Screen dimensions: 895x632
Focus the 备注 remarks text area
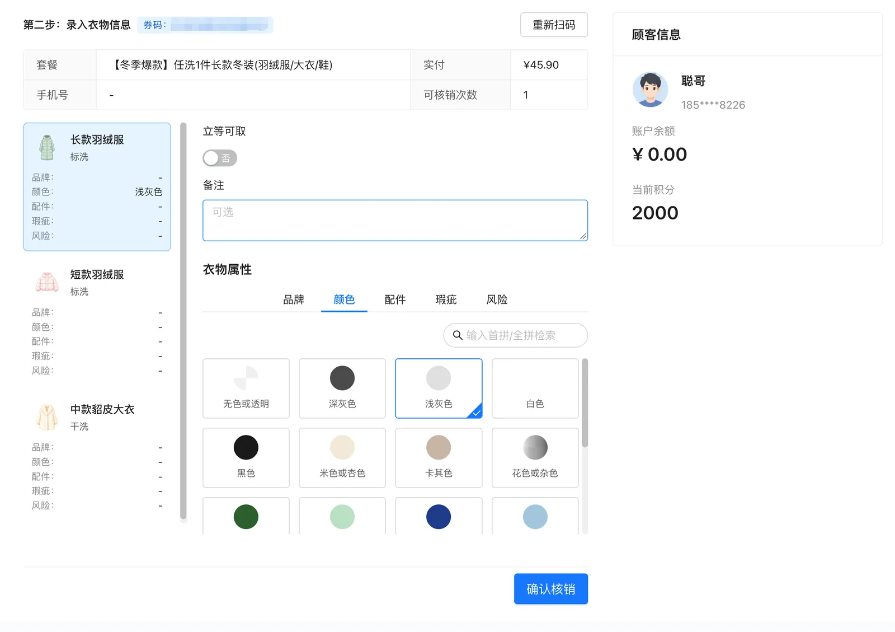[395, 221]
